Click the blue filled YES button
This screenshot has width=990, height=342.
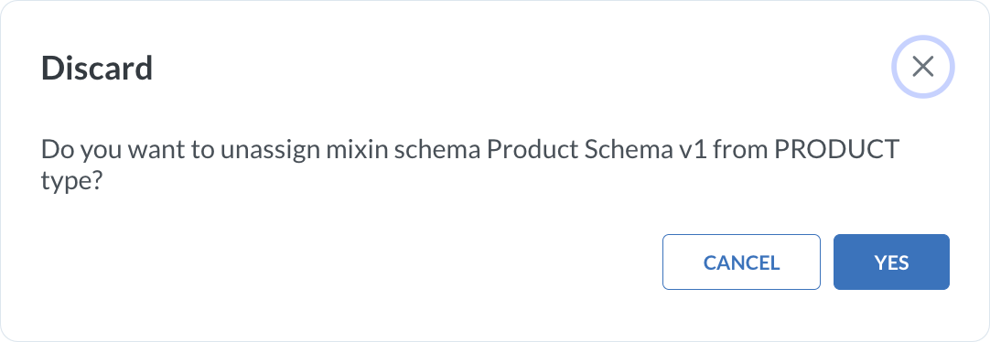click(x=891, y=262)
